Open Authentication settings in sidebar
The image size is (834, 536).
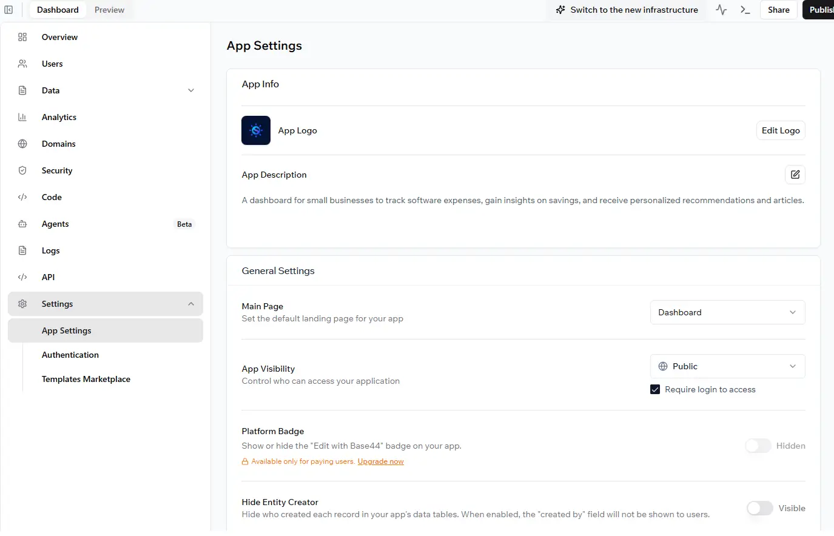coord(70,355)
